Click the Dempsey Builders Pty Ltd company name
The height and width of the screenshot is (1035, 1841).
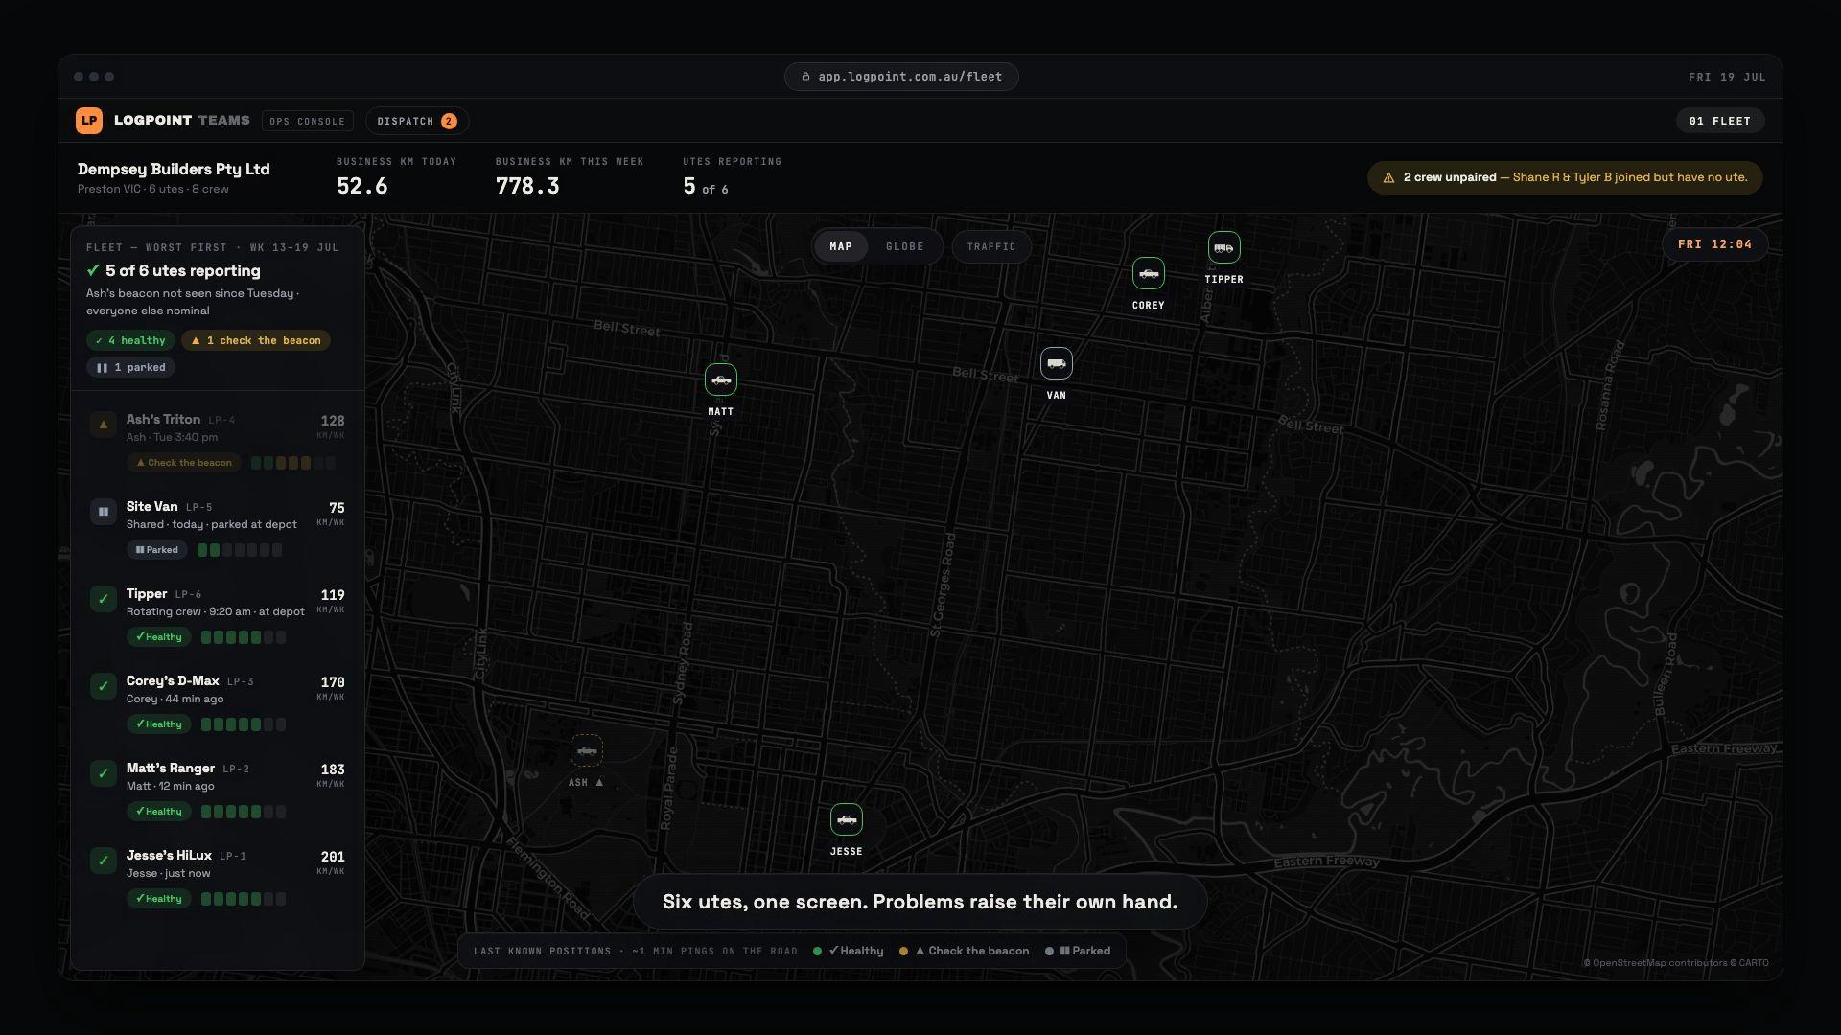(x=174, y=170)
